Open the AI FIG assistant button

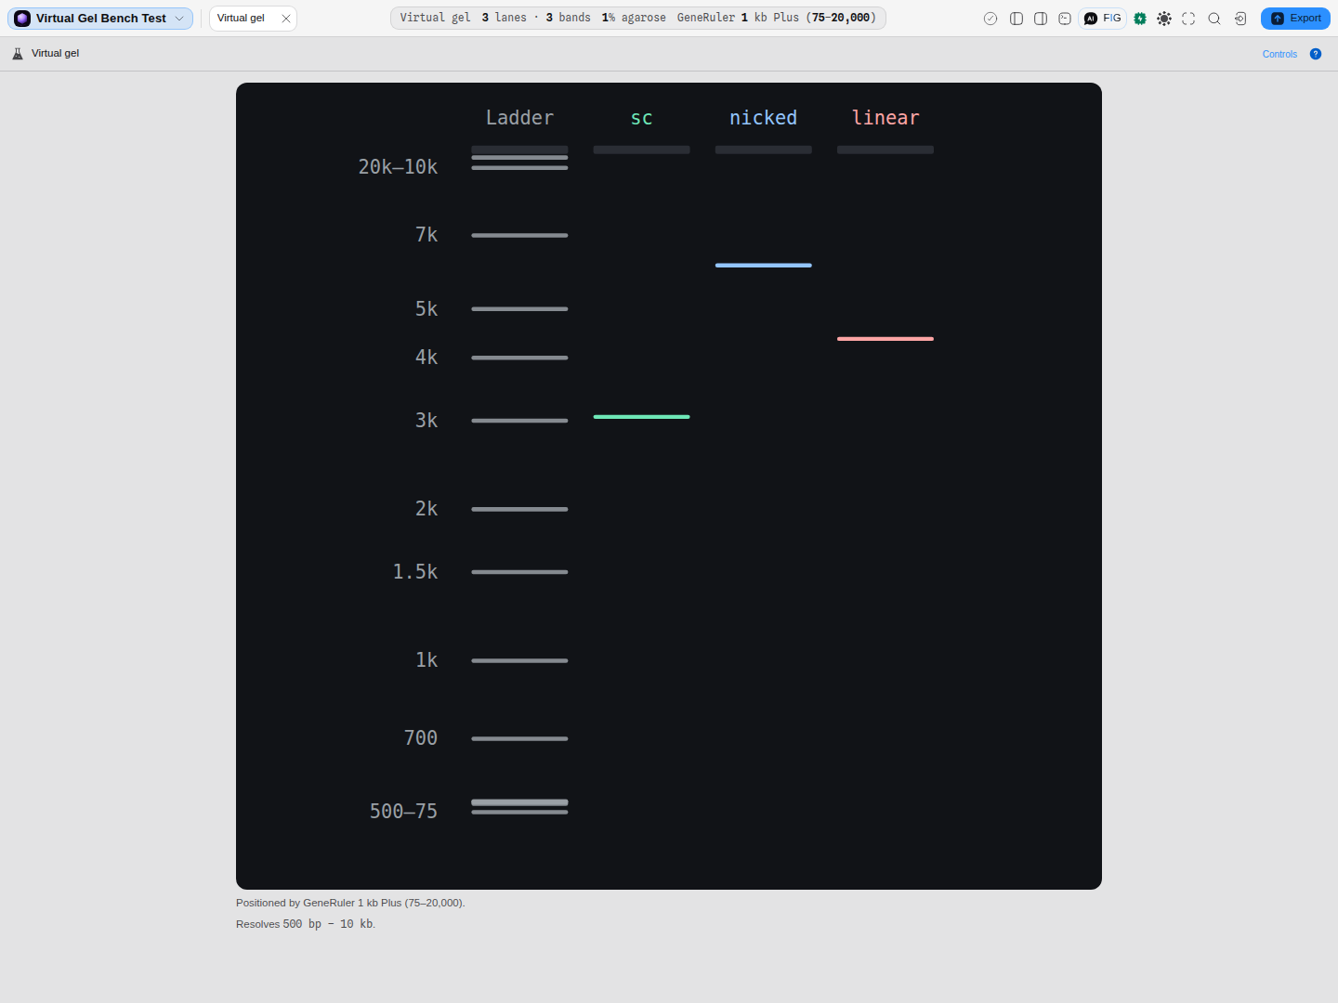tap(1103, 19)
